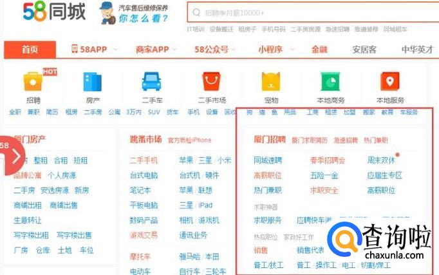This screenshot has height=275, width=439.
Task: Open 二手房 link below 房产 icon
Action: point(93,112)
